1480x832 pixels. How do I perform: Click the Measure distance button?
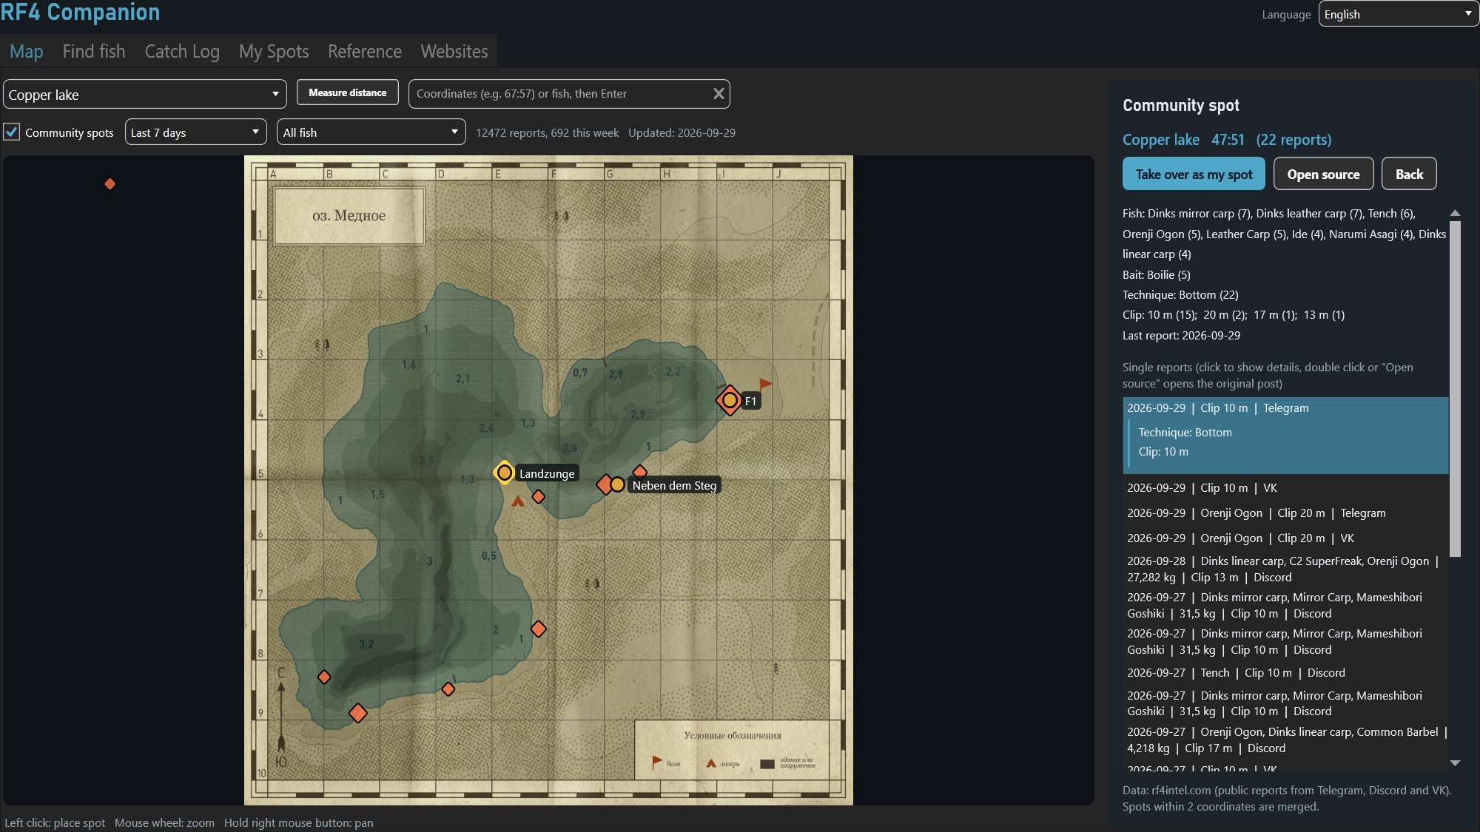point(348,92)
